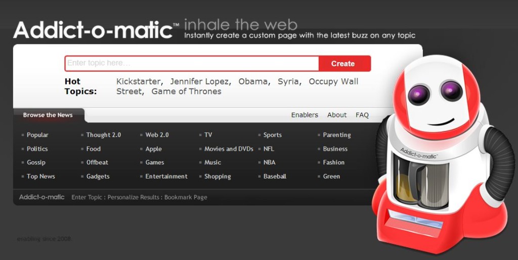Browse the Popular news category

click(x=37, y=135)
